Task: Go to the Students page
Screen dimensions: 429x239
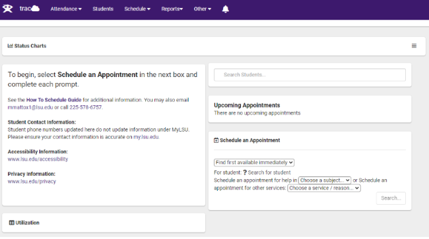Action: [x=103, y=9]
